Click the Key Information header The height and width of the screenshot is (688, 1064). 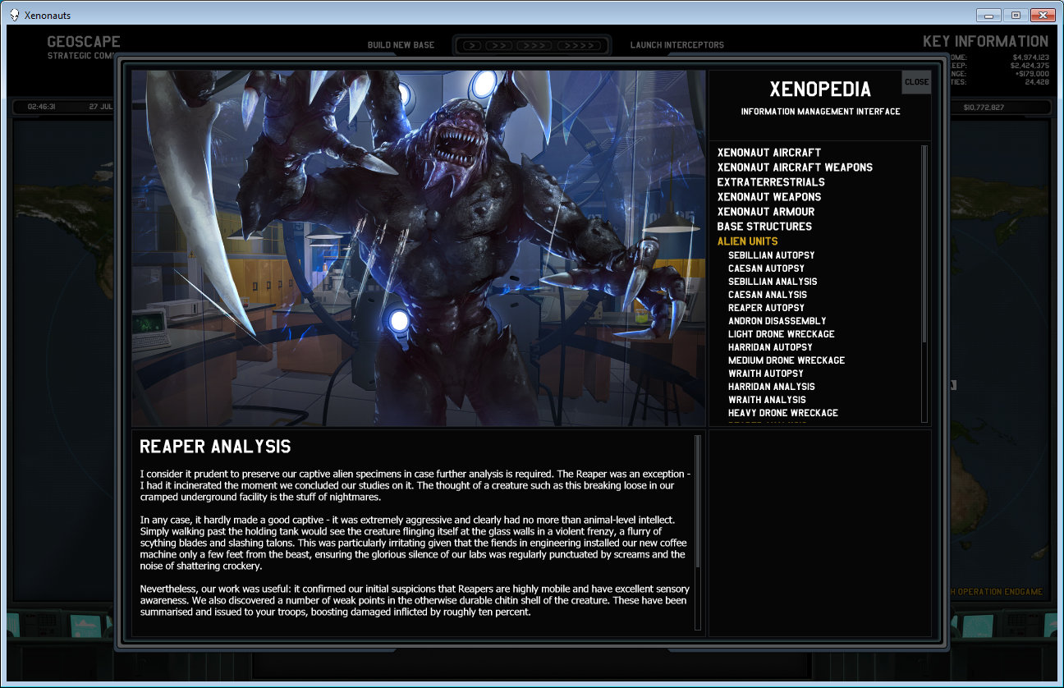[x=985, y=42]
